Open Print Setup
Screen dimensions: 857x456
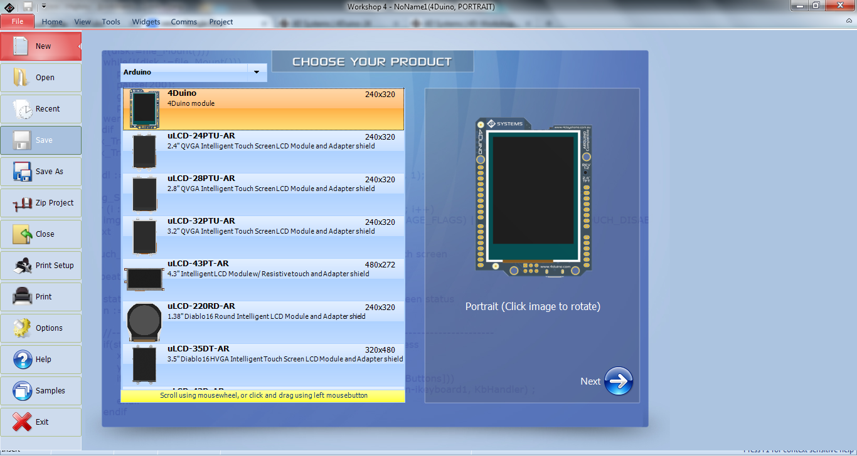(22, 266)
